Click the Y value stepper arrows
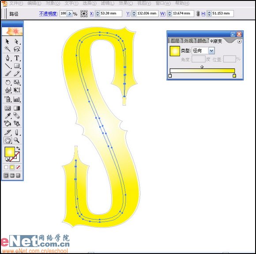The width and height of the screenshot is (256, 254). [x=134, y=14]
